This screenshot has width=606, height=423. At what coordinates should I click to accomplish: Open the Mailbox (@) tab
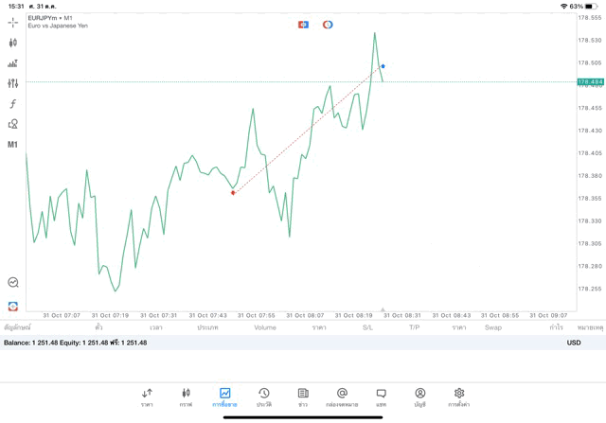coord(342,397)
